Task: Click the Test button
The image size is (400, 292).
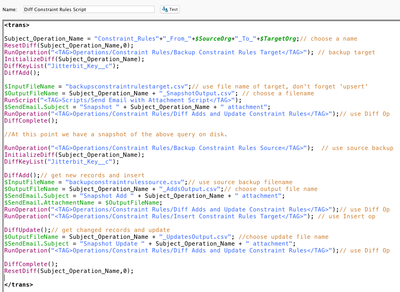Action: click(x=170, y=9)
